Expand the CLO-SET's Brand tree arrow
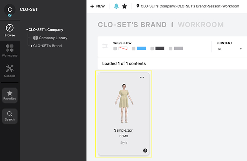The image size is (247, 161). (x=32, y=46)
